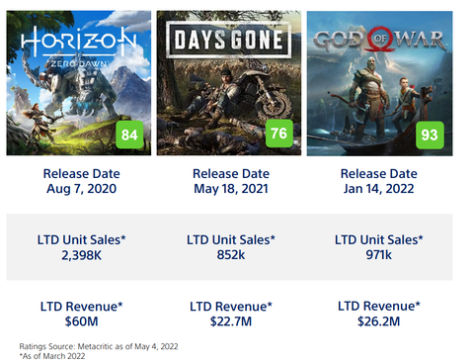
Task: Click the As of March 2022 footnote
Action: [52, 356]
